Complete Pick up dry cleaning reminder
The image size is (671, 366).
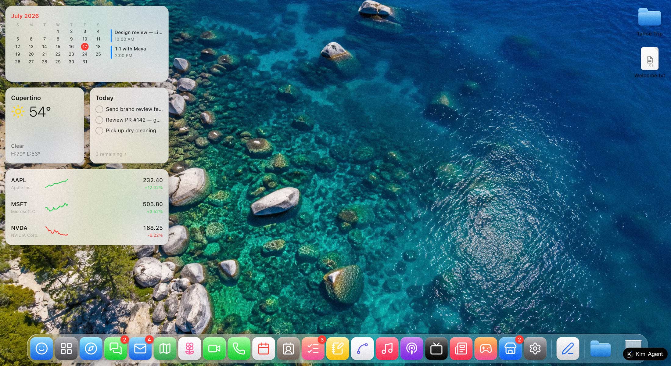[99, 131]
